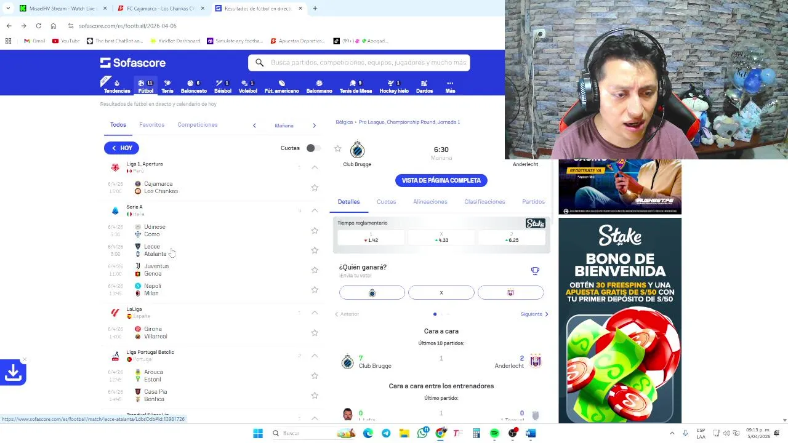The width and height of the screenshot is (788, 443).
Task: Open WhatsApp from the taskbar
Action: pyautogui.click(x=422, y=433)
